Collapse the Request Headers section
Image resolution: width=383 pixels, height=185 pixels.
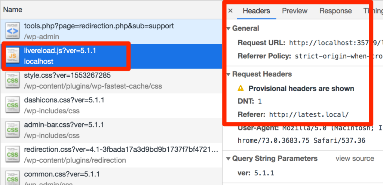click(x=229, y=74)
